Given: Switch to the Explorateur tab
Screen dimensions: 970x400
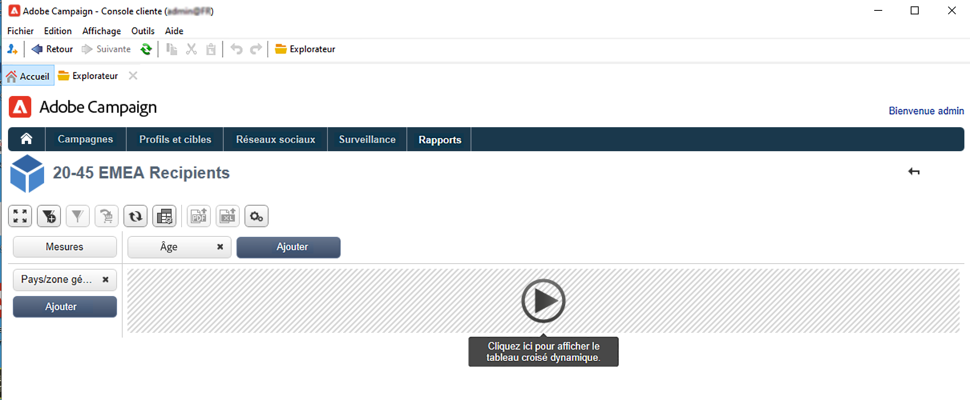Looking at the screenshot, I should (88, 76).
